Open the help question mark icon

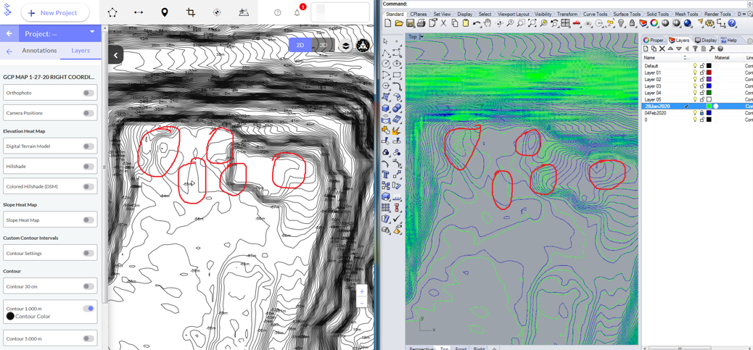point(278,12)
